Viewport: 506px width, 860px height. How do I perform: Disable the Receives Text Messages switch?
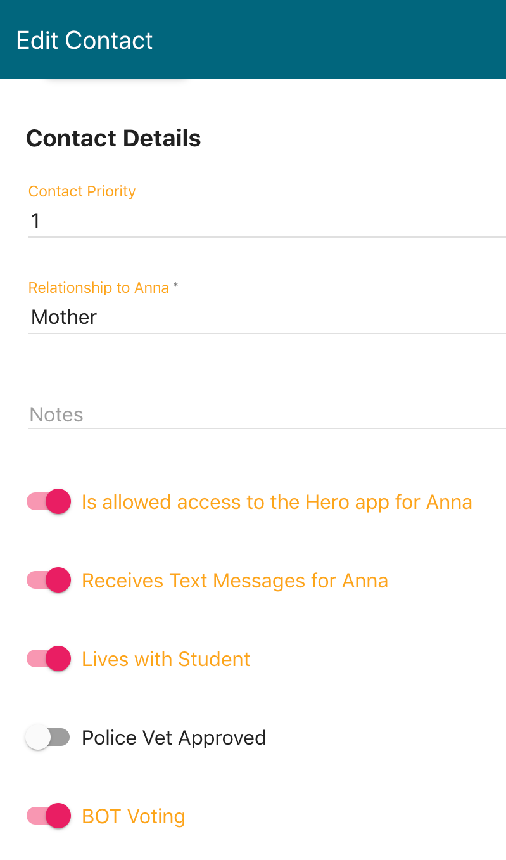coord(49,581)
